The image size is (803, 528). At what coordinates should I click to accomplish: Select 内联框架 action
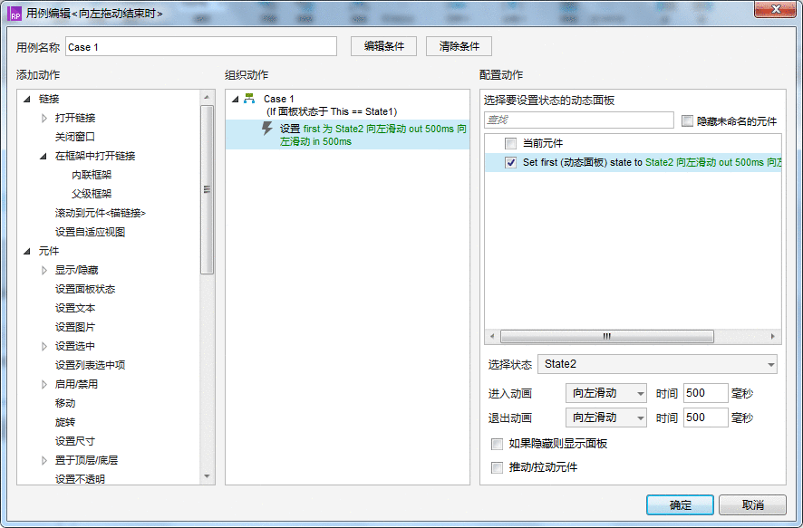point(92,175)
